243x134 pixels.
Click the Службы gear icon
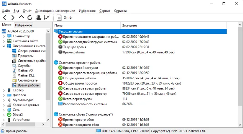point(14,66)
